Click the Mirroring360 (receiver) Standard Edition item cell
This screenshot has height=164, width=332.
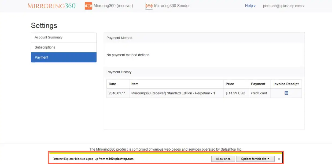point(176,93)
